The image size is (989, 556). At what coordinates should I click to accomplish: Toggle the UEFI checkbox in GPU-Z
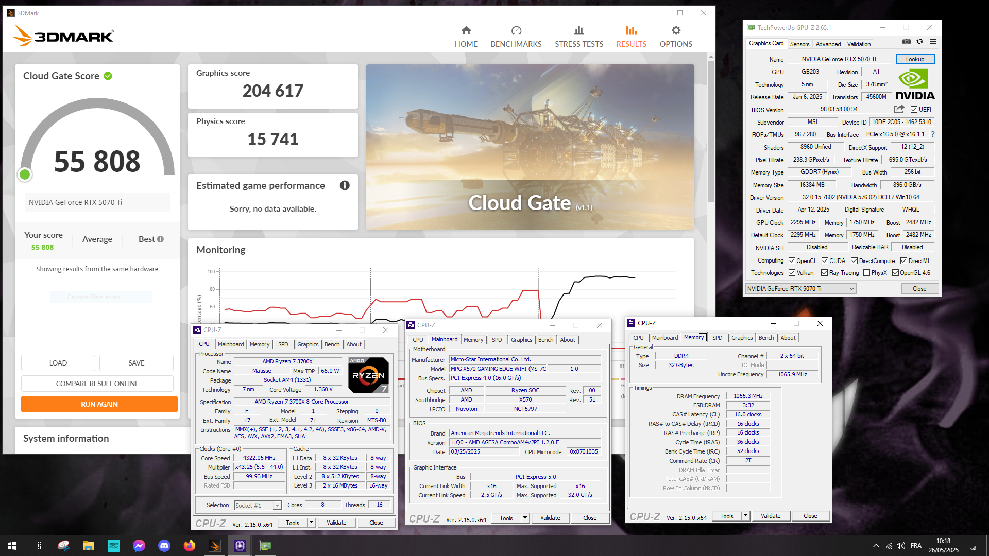[914, 110]
